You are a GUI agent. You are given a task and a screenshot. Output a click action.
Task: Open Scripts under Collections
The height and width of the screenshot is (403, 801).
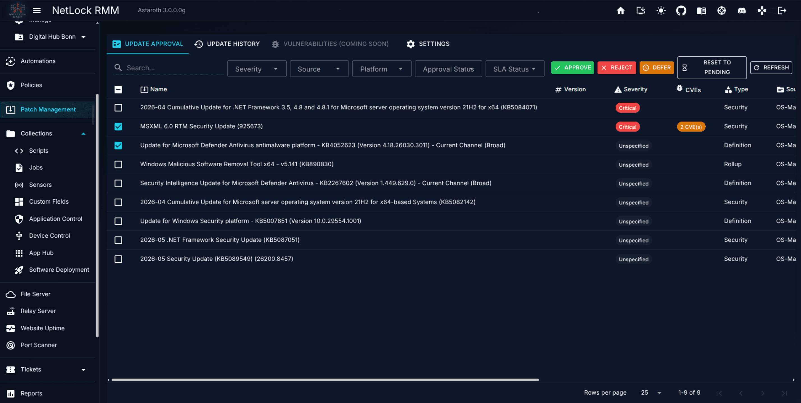(x=48, y=151)
